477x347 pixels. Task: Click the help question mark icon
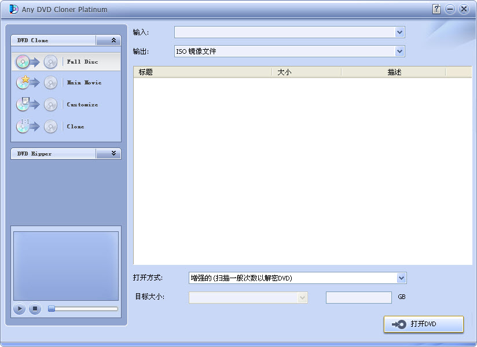click(x=436, y=9)
